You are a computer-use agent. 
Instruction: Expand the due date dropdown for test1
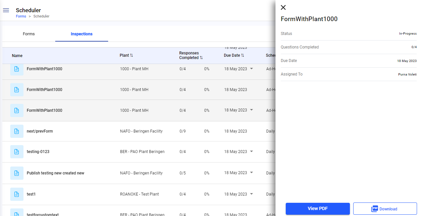click(251, 194)
